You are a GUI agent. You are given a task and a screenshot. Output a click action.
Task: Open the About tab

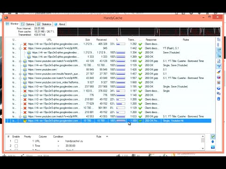coord(60,24)
